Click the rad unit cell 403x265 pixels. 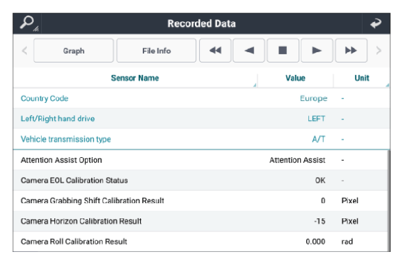pyautogui.click(x=347, y=242)
